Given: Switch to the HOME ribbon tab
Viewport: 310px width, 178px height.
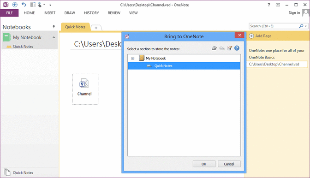Looking at the screenshot, I should [x=29, y=13].
